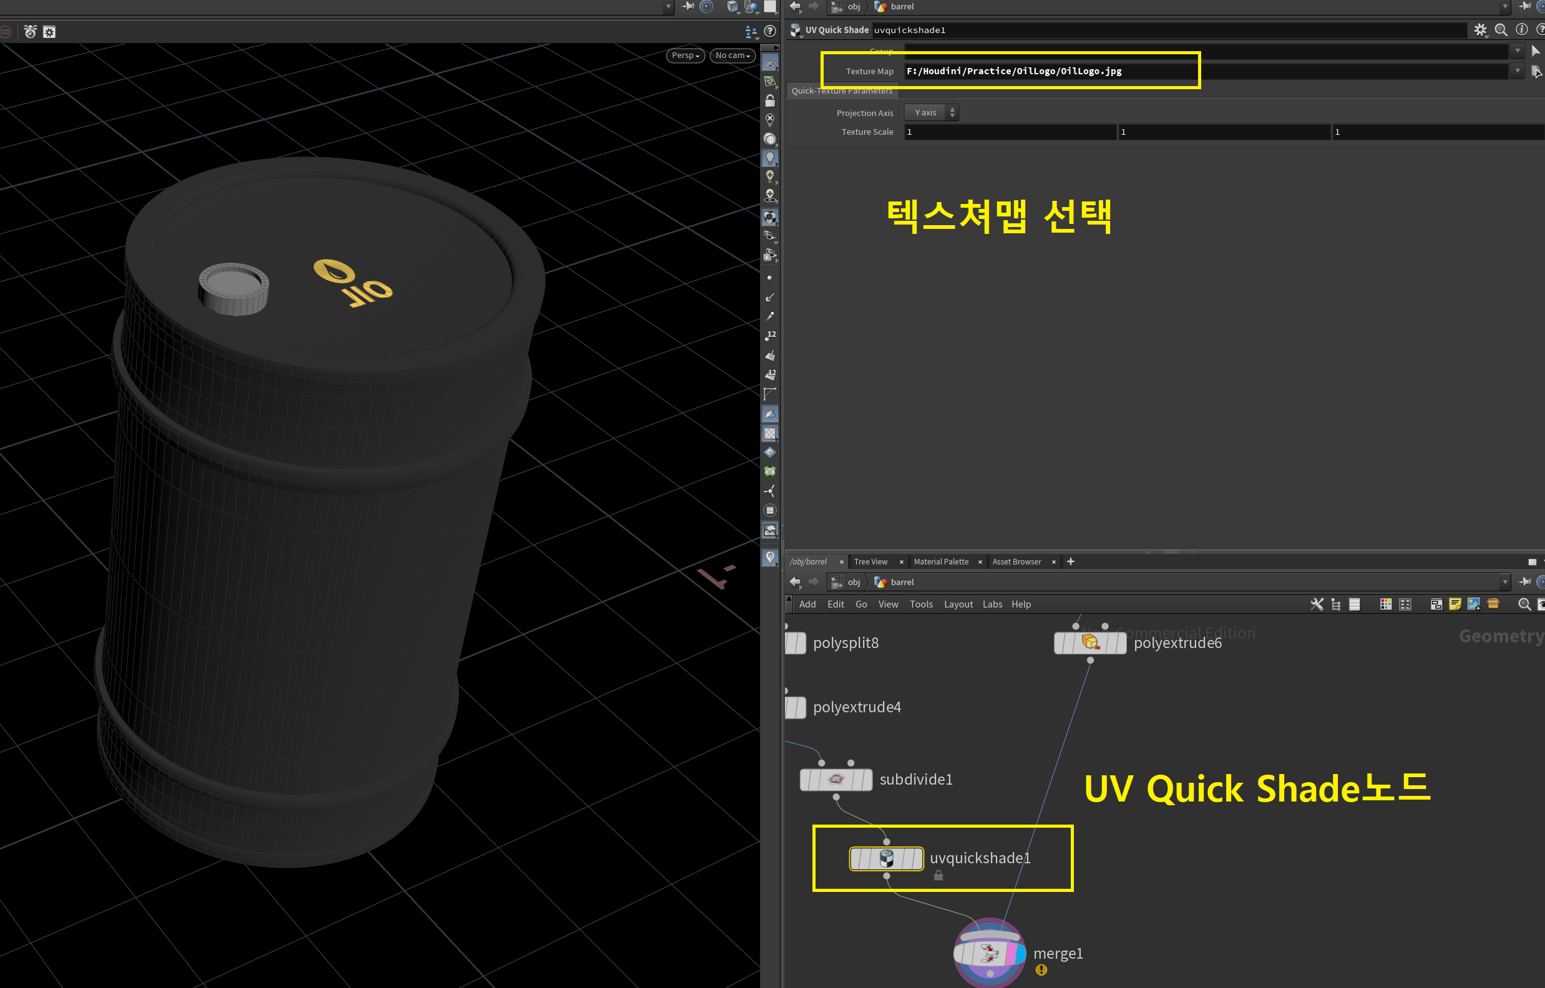Viewport: 1545px width, 988px height.
Task: Click the Labs menu button
Action: pos(992,604)
